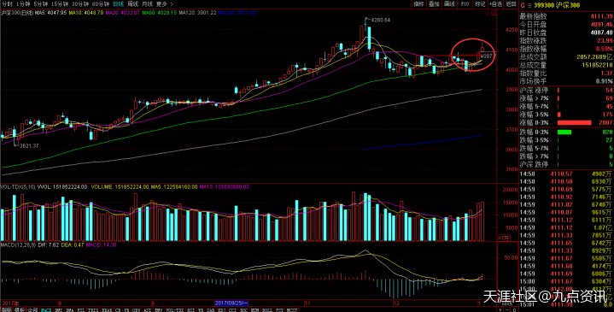Add index to +自选 watchlist

[x=495, y=4]
